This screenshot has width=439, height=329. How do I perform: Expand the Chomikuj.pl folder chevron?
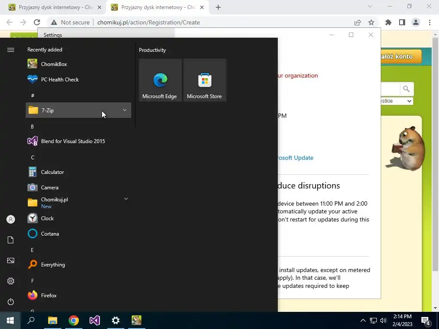(126, 199)
